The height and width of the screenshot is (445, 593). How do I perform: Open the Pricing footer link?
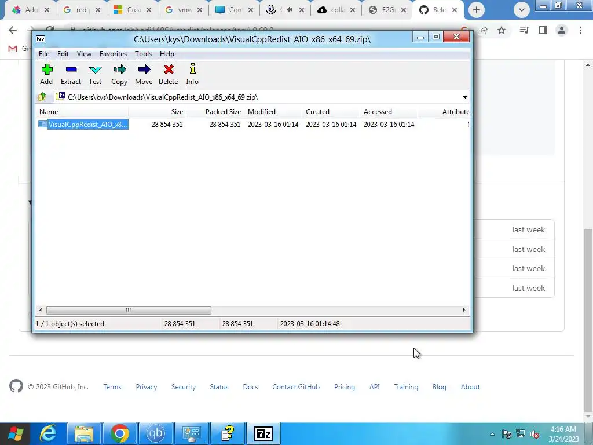[345, 386]
